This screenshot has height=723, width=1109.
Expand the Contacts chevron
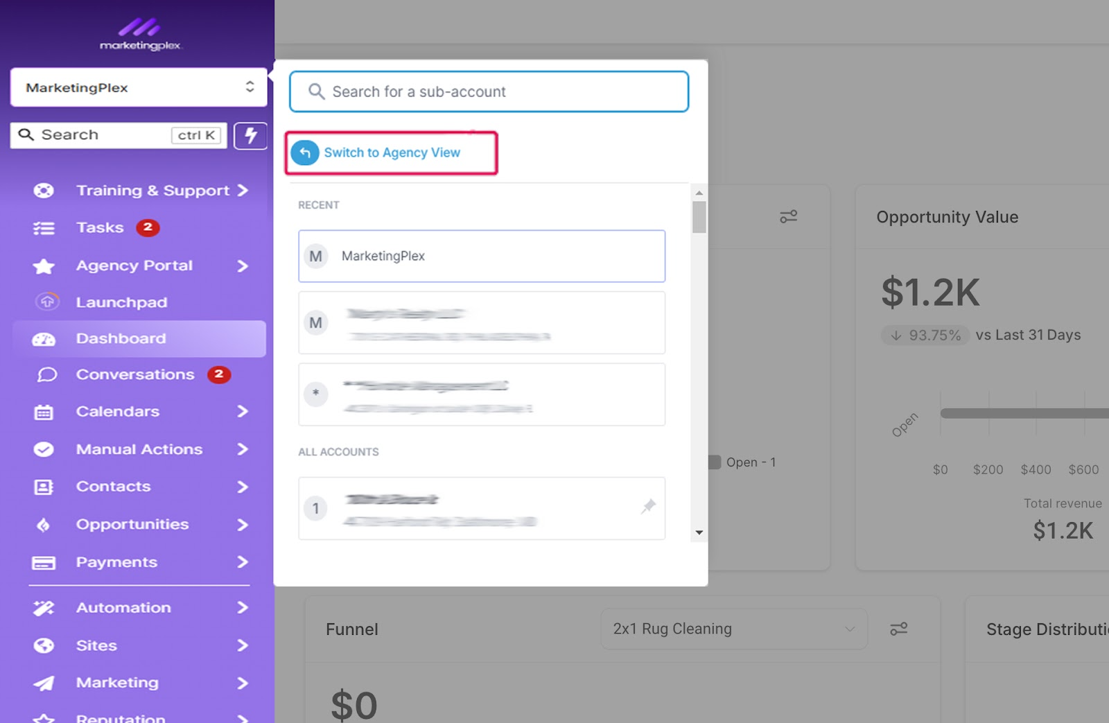[243, 487]
